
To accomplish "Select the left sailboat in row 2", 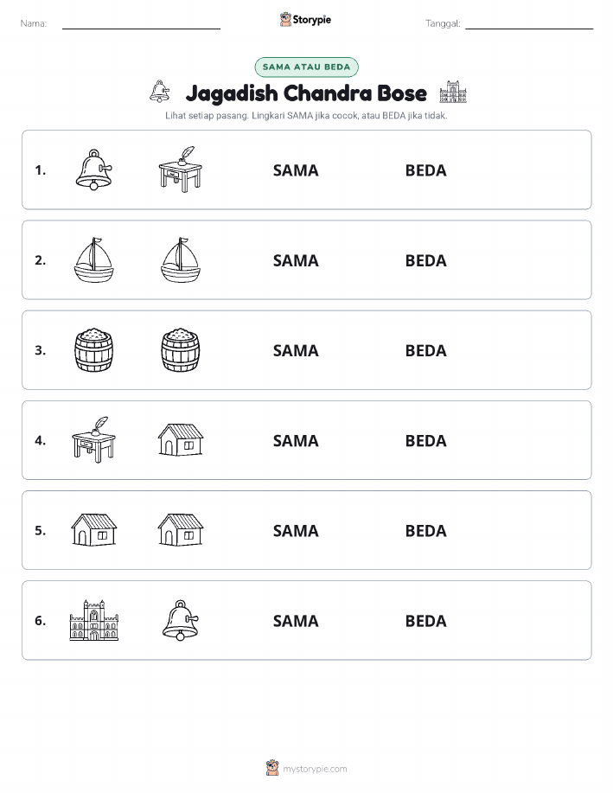I will [94, 260].
